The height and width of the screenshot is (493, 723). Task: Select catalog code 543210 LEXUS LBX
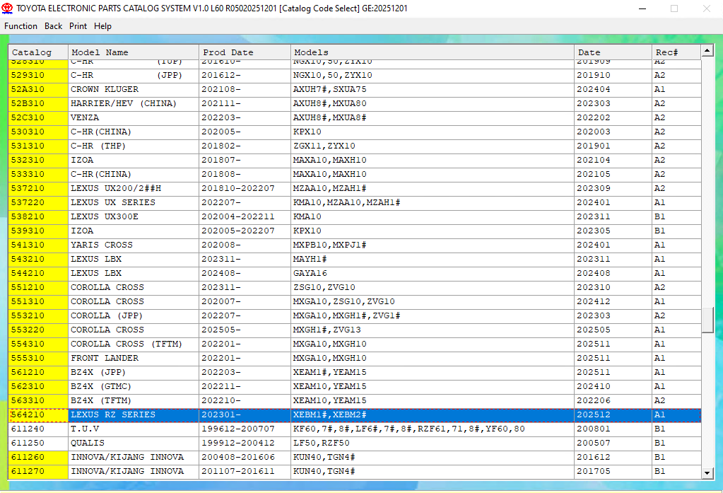(38, 260)
